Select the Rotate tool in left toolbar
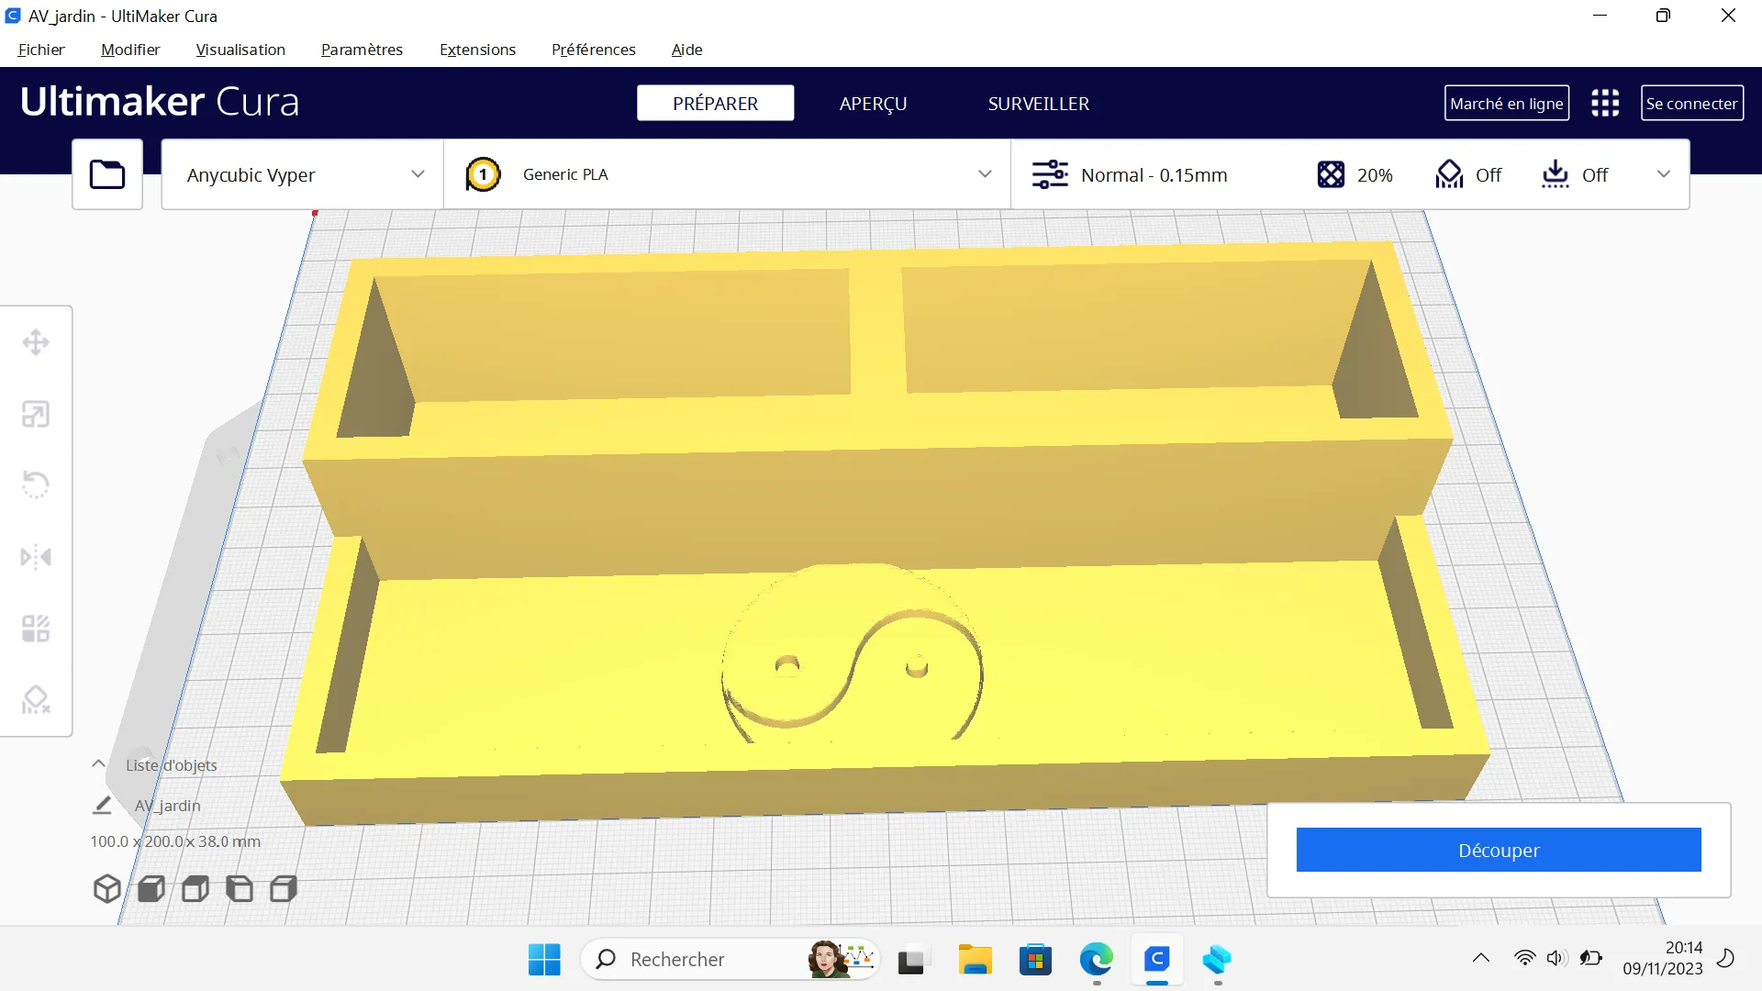The width and height of the screenshot is (1762, 991). (36, 484)
